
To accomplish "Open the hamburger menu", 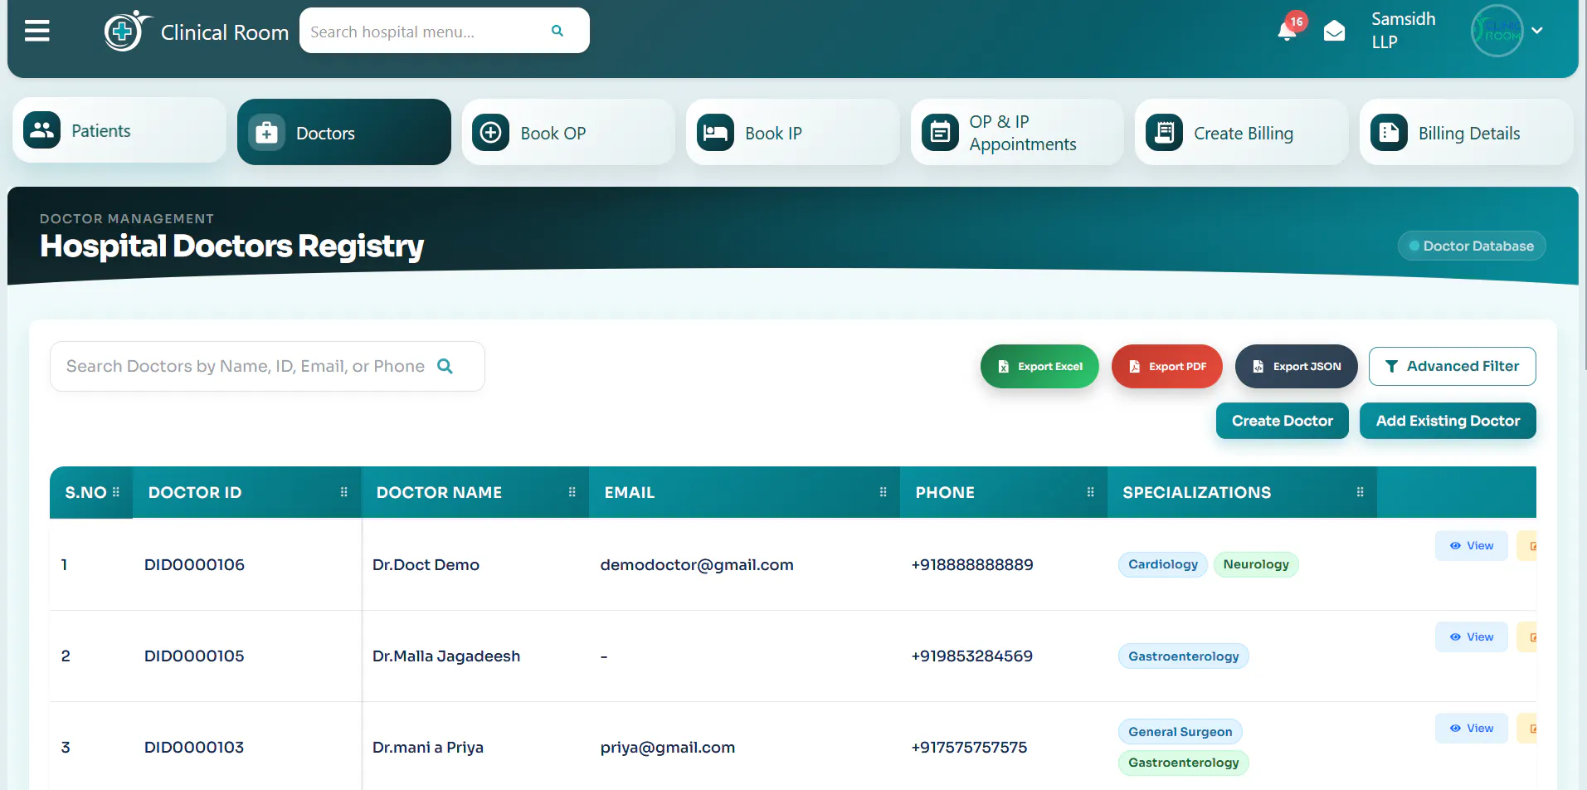I will tap(37, 32).
